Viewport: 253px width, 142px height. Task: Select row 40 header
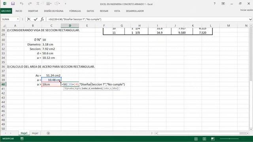click(x=3, y=84)
